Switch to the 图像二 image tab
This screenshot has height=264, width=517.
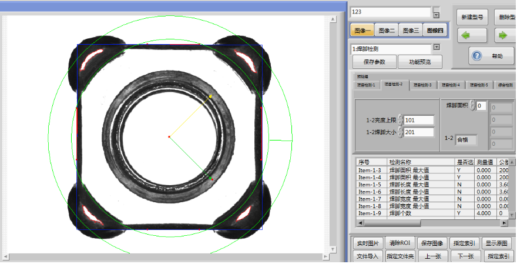click(387, 31)
